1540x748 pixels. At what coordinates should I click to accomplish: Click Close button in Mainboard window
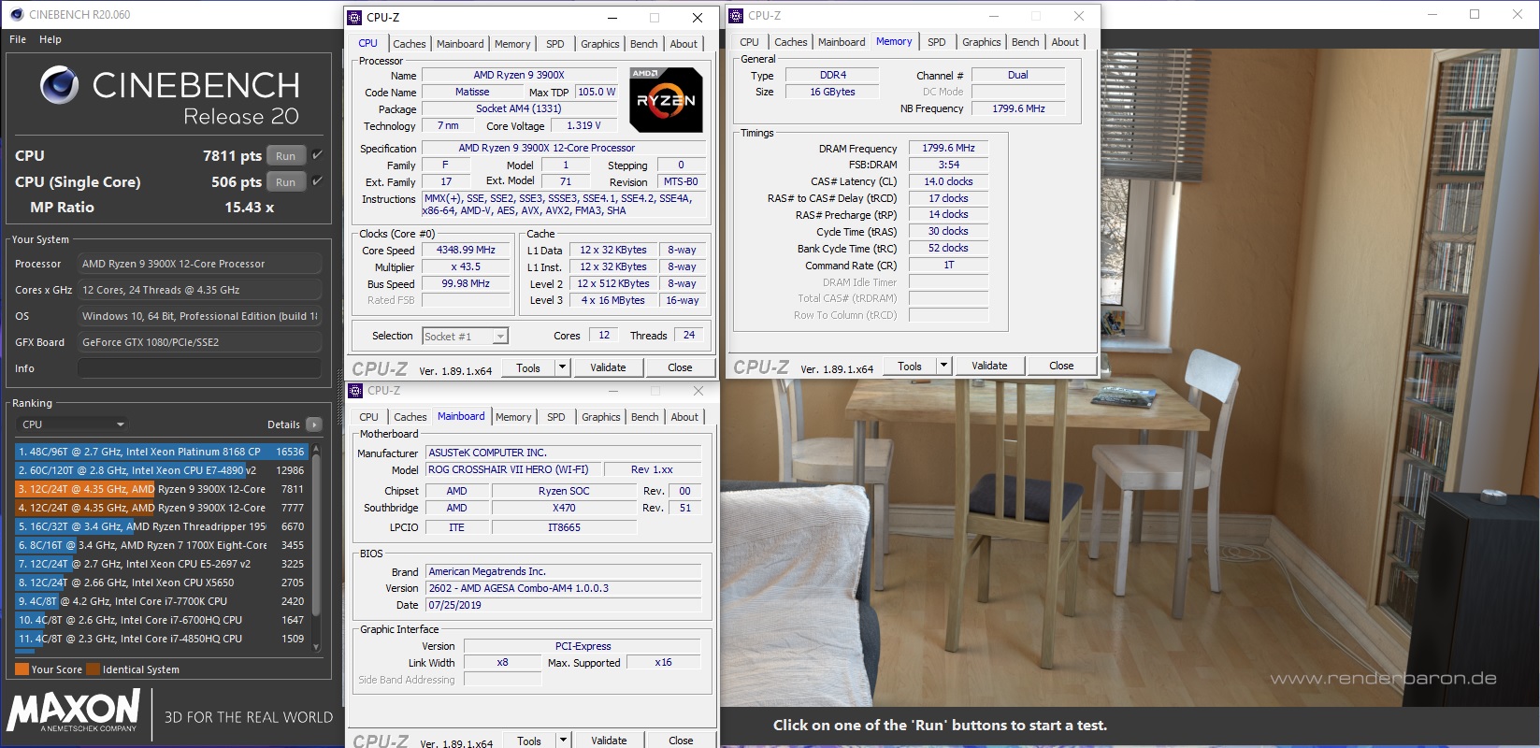681,741
